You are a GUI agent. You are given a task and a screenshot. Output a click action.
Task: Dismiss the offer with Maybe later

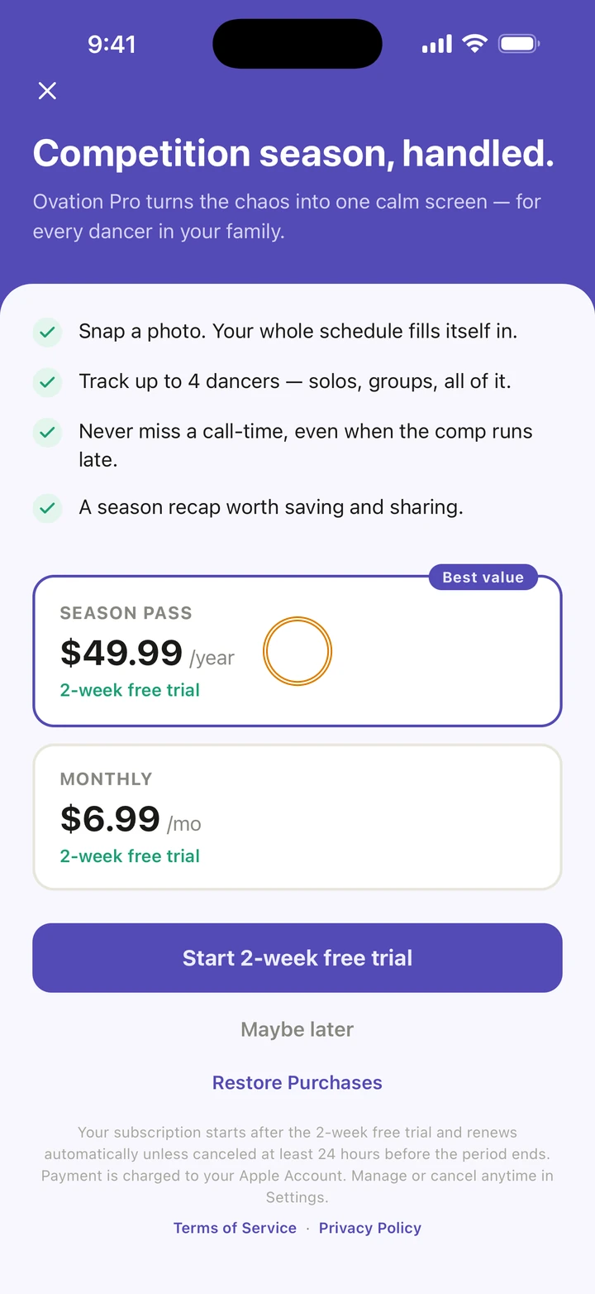click(x=297, y=1029)
